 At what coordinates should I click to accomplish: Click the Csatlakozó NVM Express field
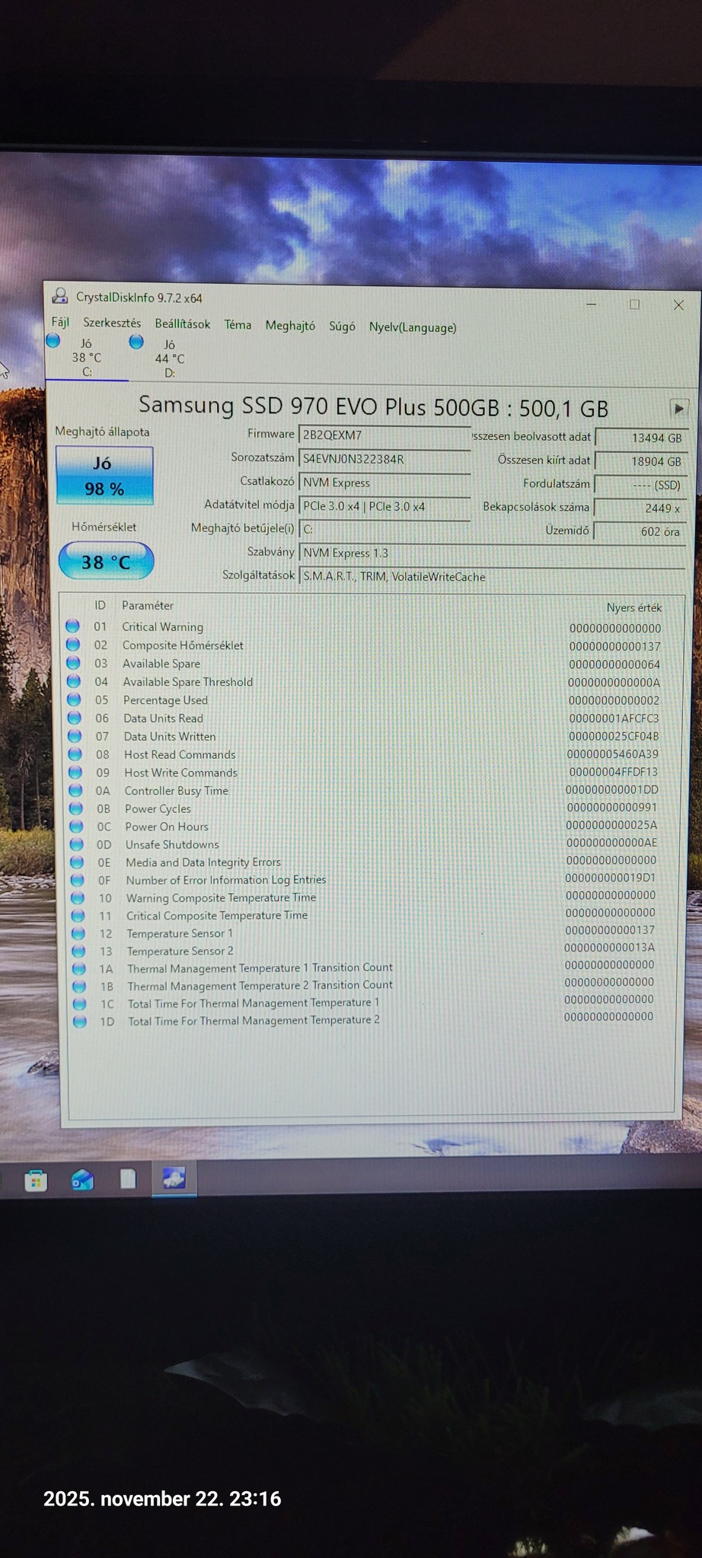tap(385, 483)
